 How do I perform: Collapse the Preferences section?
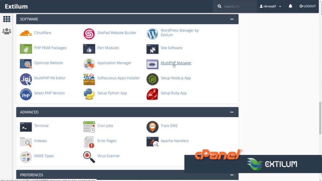(232, 175)
